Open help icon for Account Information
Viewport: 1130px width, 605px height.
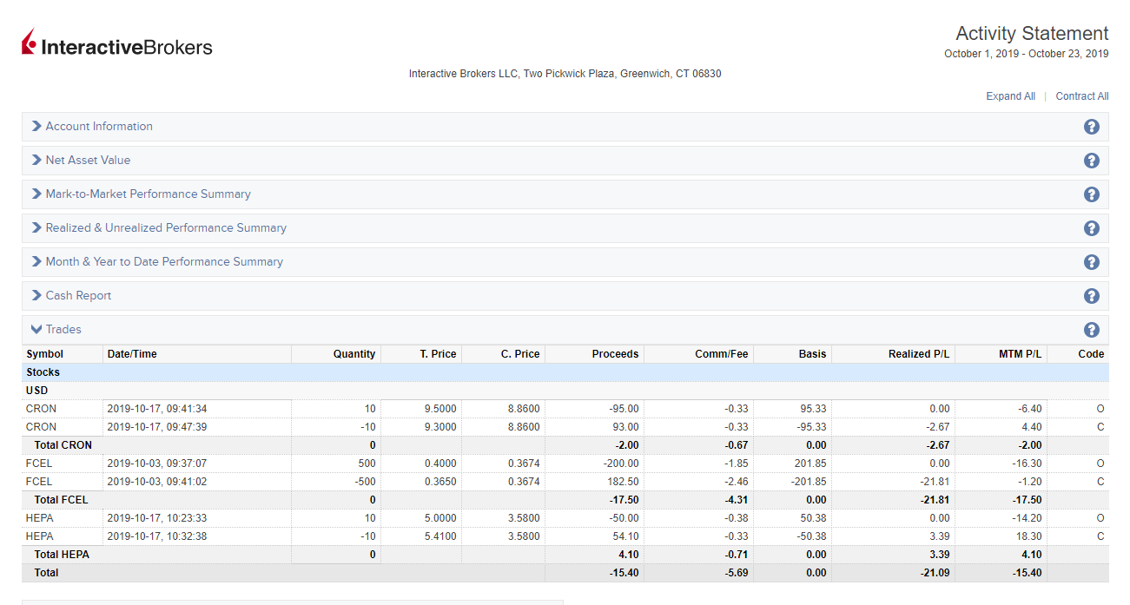tap(1091, 127)
